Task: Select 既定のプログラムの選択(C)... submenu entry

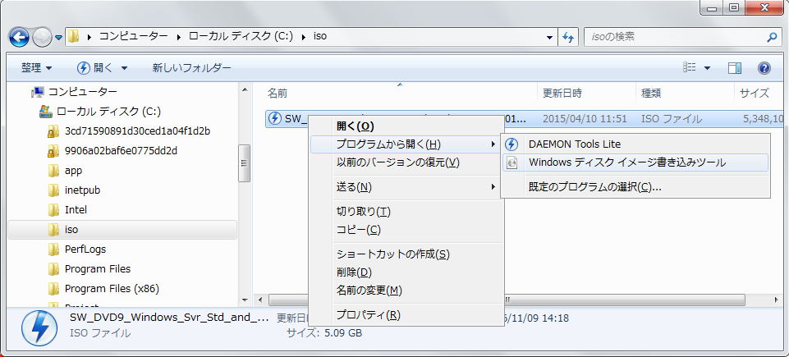Action: (594, 186)
